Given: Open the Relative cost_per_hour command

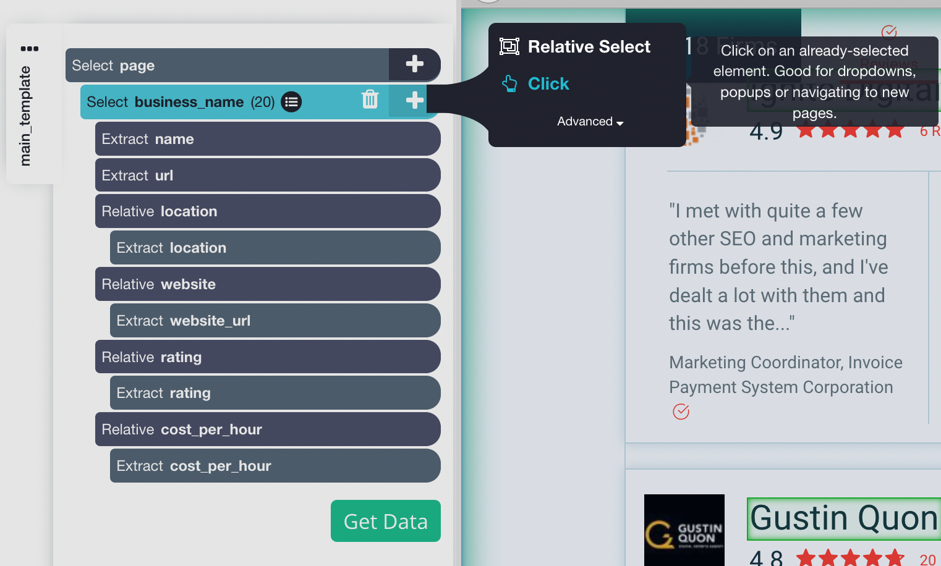Looking at the screenshot, I should [x=268, y=429].
